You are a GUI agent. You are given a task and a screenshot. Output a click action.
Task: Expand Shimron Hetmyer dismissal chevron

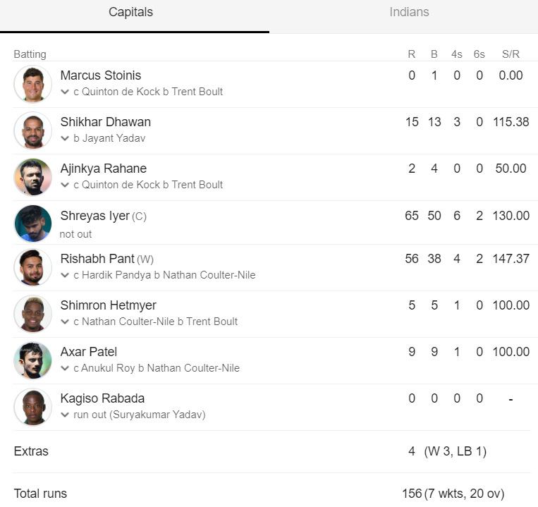click(x=64, y=322)
